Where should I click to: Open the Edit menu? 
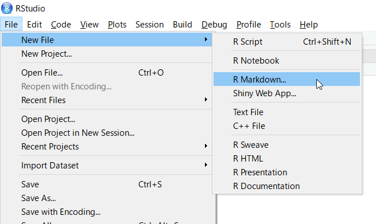click(34, 25)
